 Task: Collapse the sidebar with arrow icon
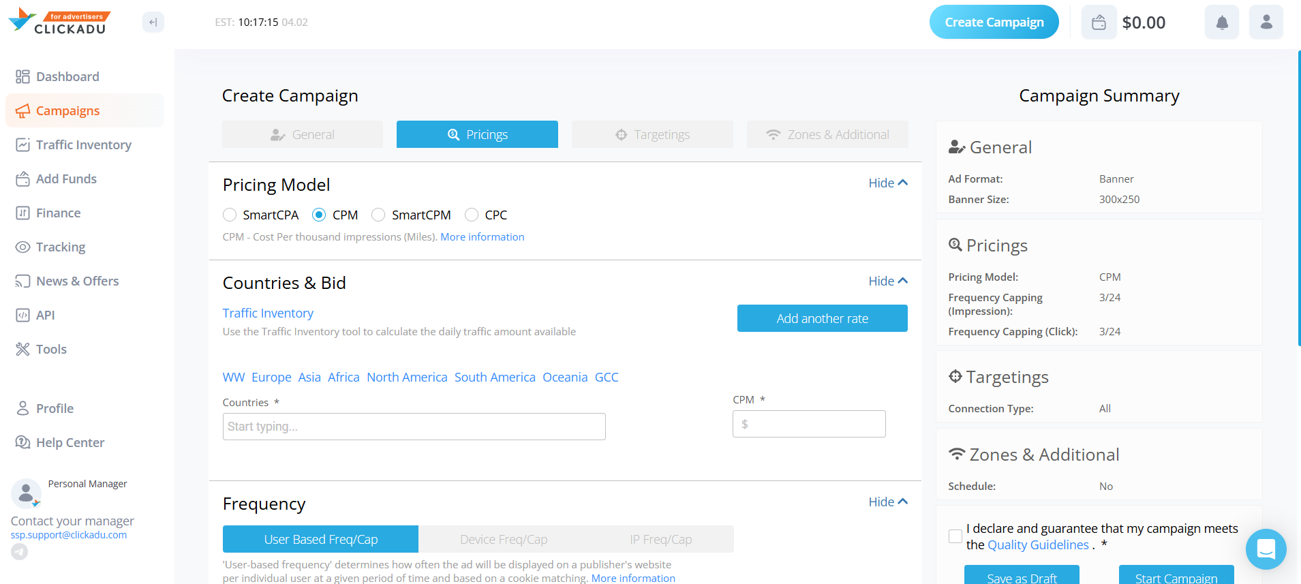153,22
